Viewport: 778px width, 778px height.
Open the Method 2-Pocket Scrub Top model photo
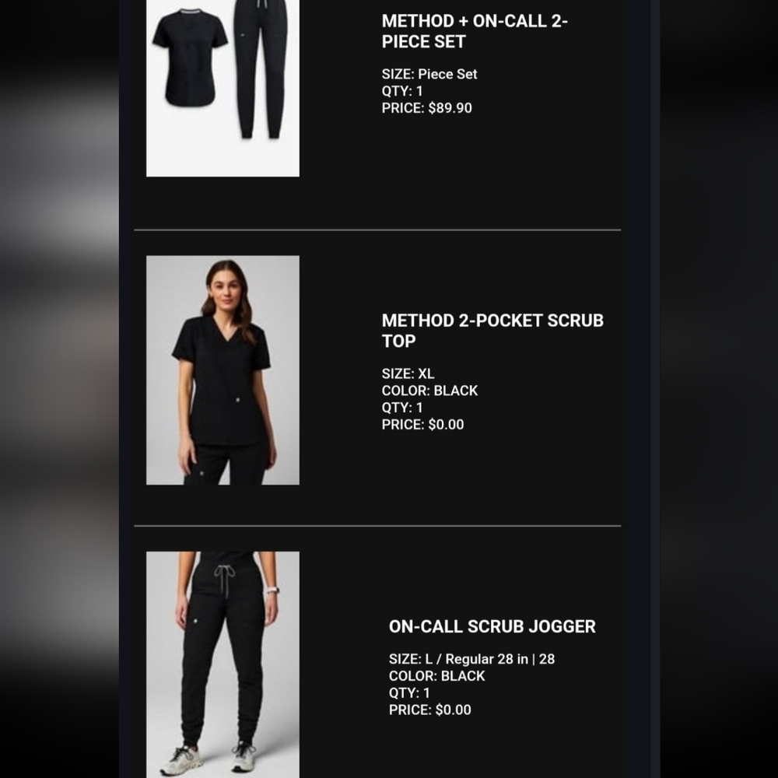(223, 370)
